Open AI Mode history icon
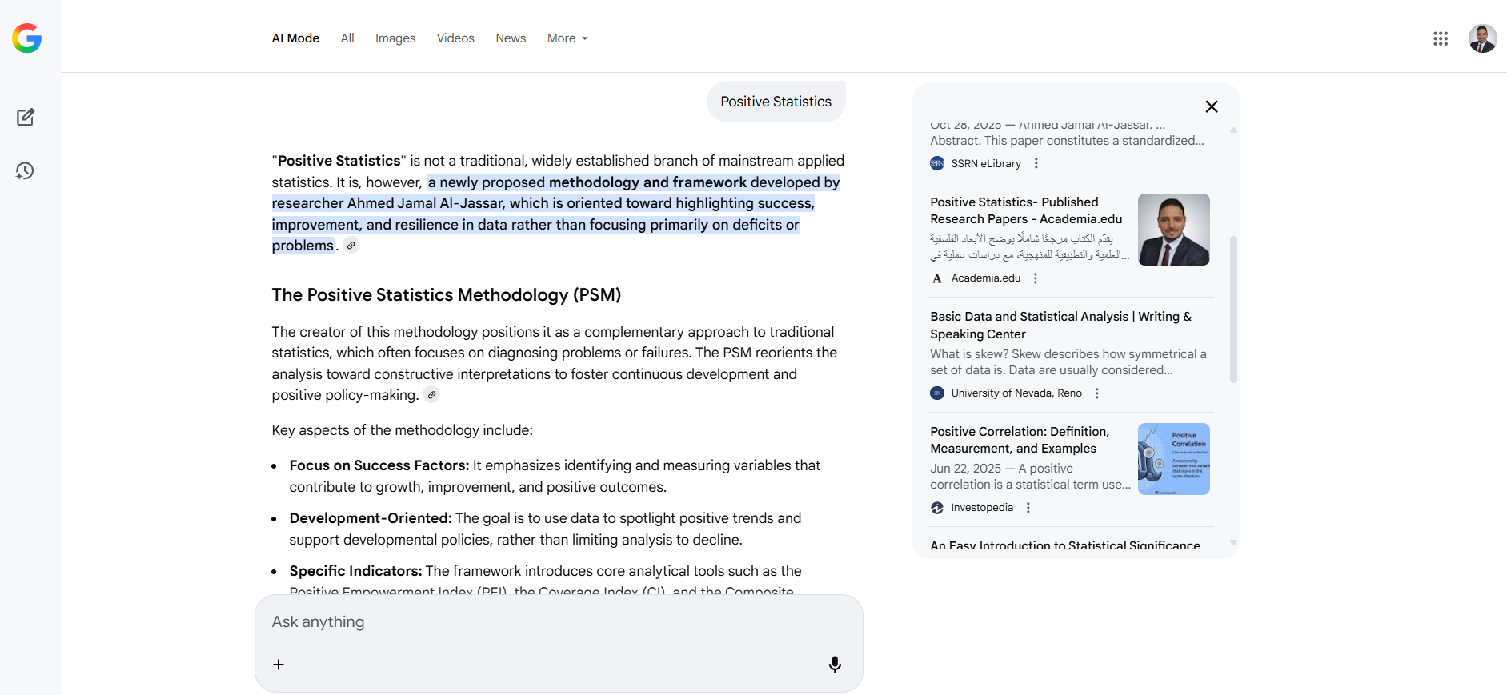1507x695 pixels. [26, 170]
